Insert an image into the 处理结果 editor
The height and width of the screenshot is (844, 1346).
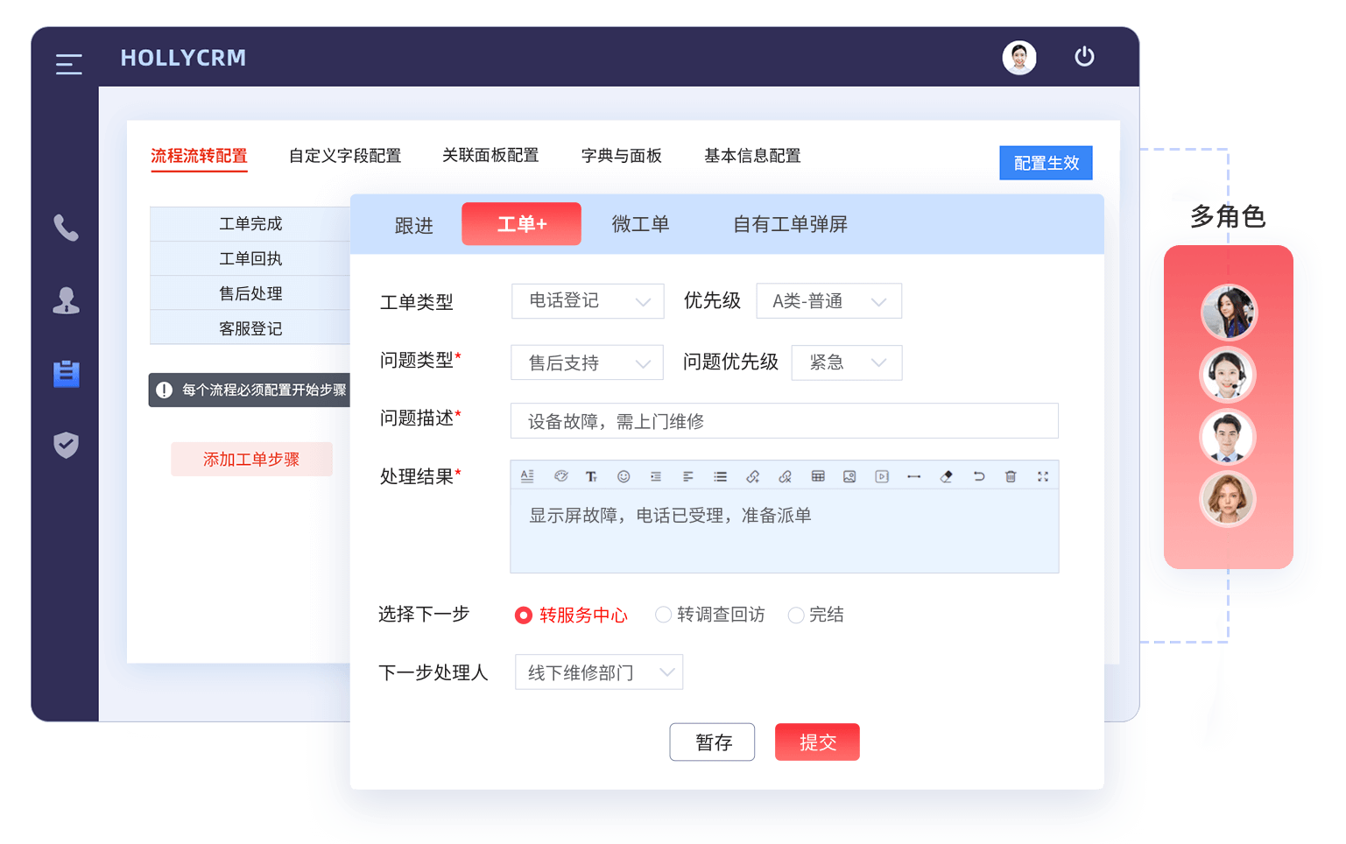pyautogui.click(x=849, y=475)
